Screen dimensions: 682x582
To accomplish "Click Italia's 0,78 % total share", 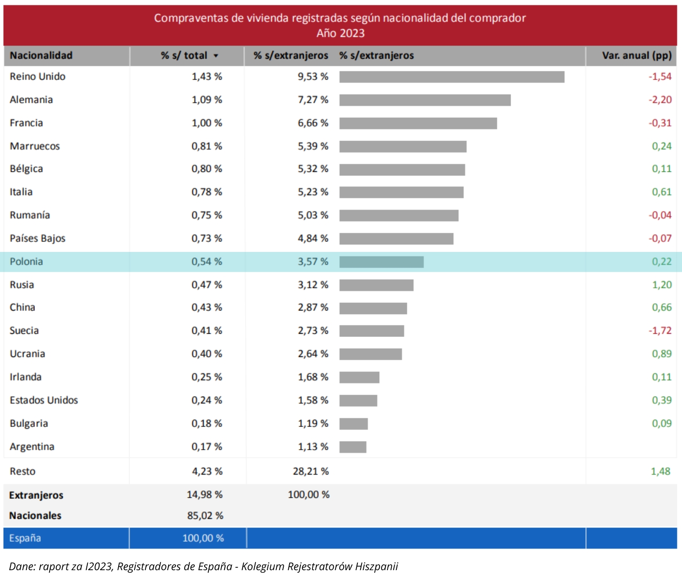I will [x=206, y=192].
